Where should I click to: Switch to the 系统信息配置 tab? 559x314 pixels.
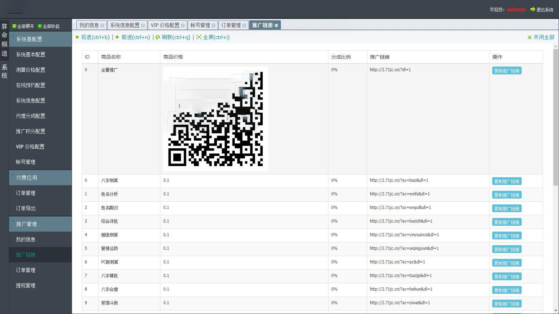(125, 25)
